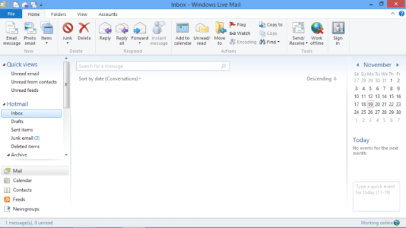The height and width of the screenshot is (228, 406).
Task: Add message to calendar
Action: 183,34
